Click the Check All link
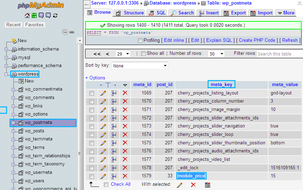The image size is (303, 190). 121,184
